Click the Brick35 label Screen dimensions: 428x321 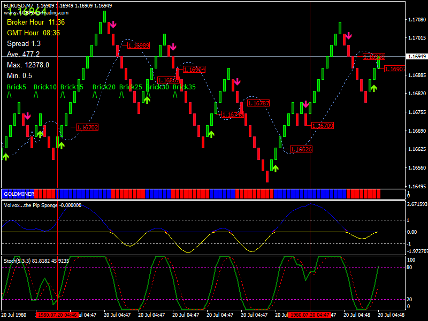[x=184, y=87]
